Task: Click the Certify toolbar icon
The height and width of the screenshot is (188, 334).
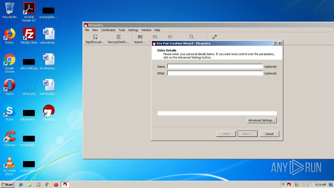Action: (170, 37)
